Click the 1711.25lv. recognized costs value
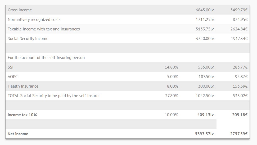Screen dimensions: 257x145 pyautogui.click(x=205, y=20)
